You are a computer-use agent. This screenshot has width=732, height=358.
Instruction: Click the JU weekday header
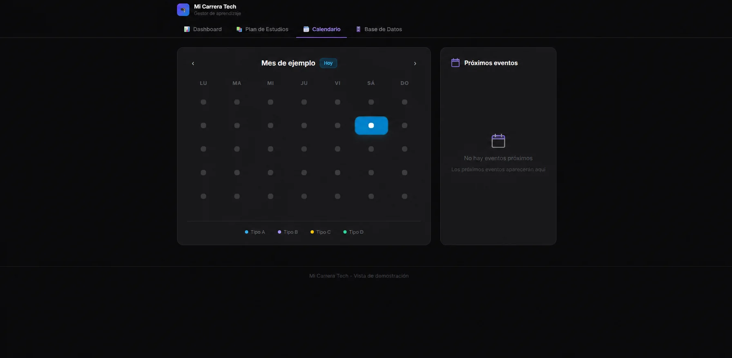click(304, 83)
